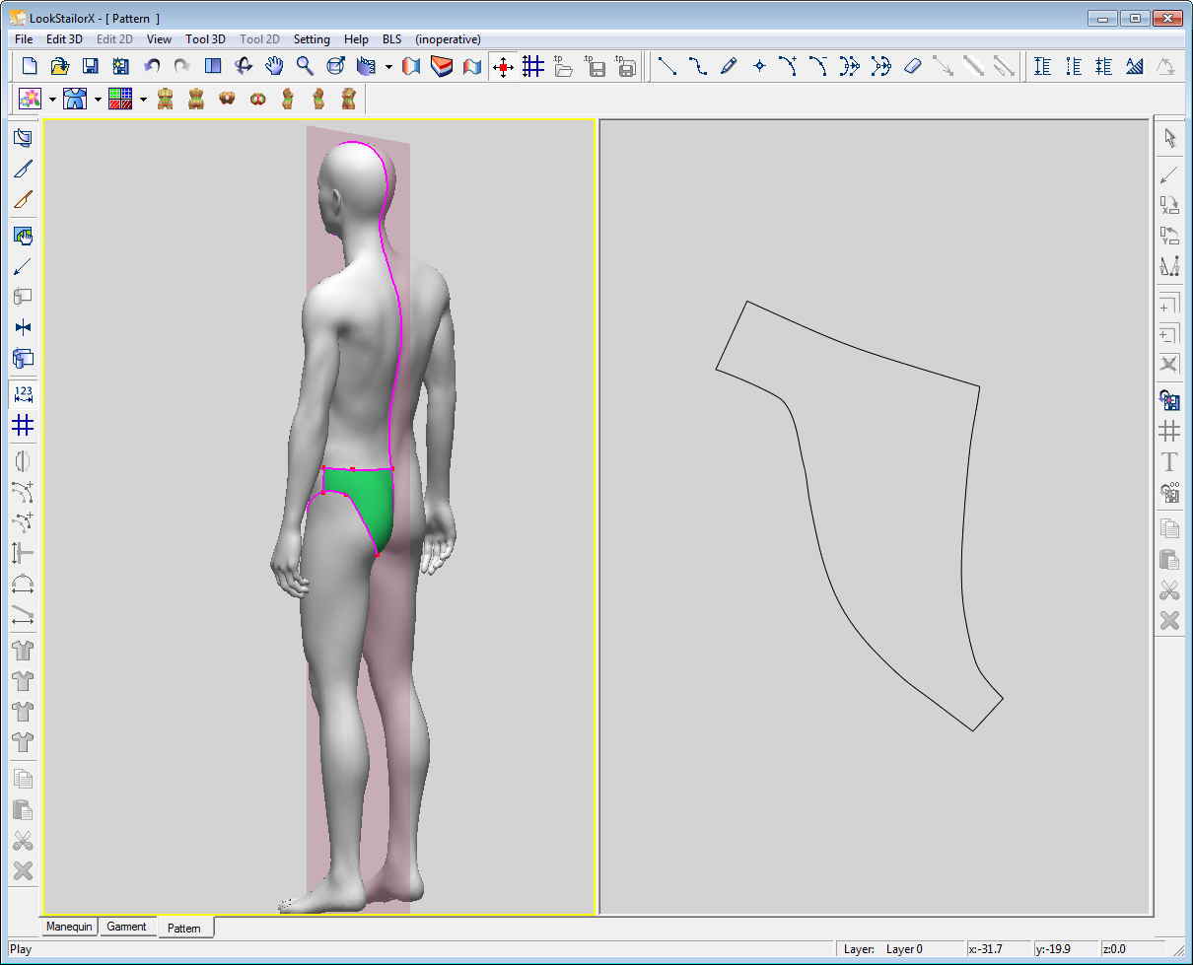Select the text T tool in right toolbar
This screenshot has width=1193, height=965.
click(1169, 461)
